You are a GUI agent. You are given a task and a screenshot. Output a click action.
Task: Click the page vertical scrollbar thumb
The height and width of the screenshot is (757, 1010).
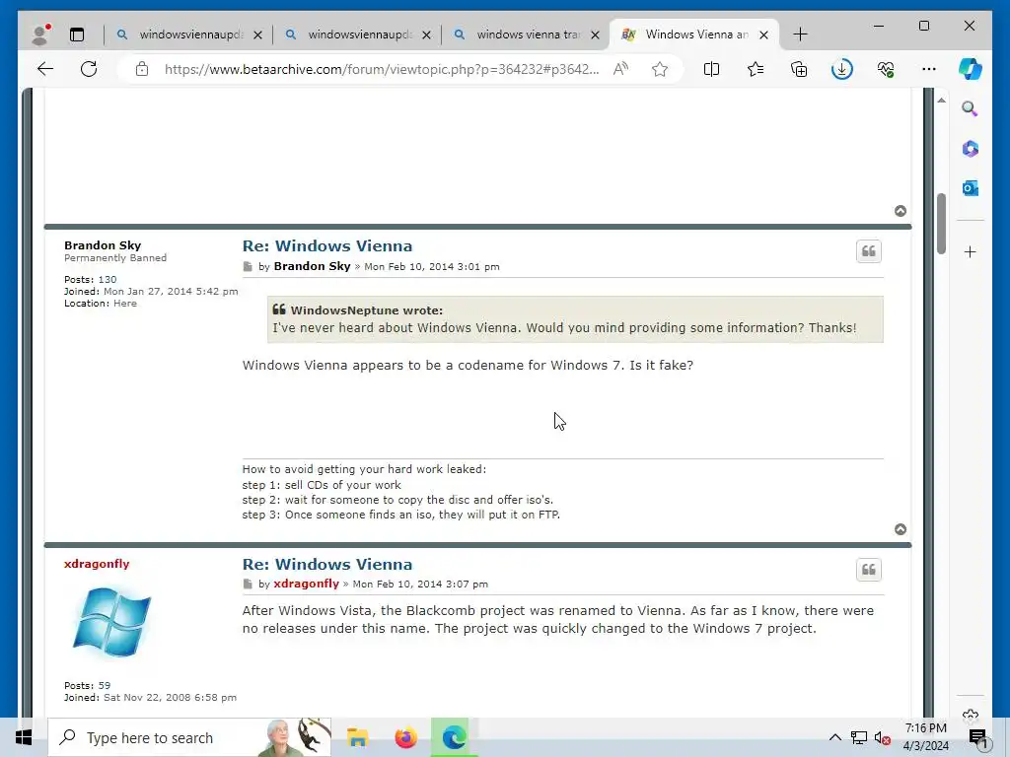[x=941, y=223]
